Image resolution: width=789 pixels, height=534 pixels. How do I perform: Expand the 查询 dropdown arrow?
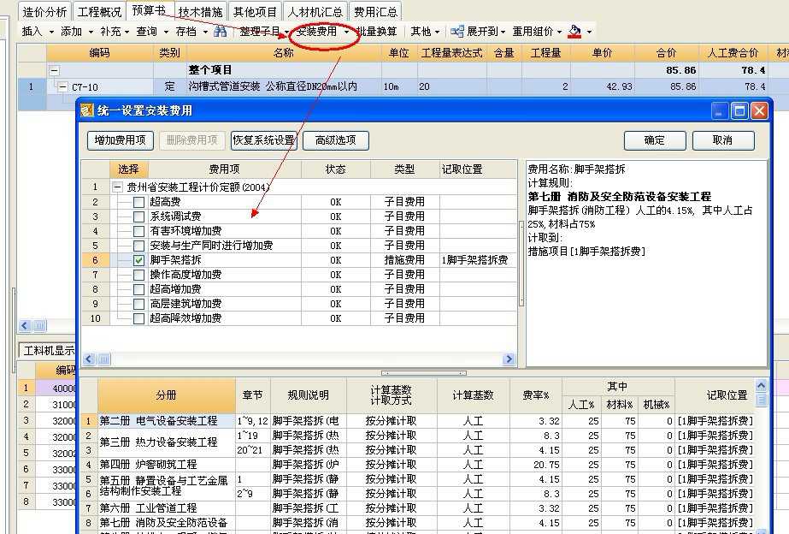coord(166,32)
